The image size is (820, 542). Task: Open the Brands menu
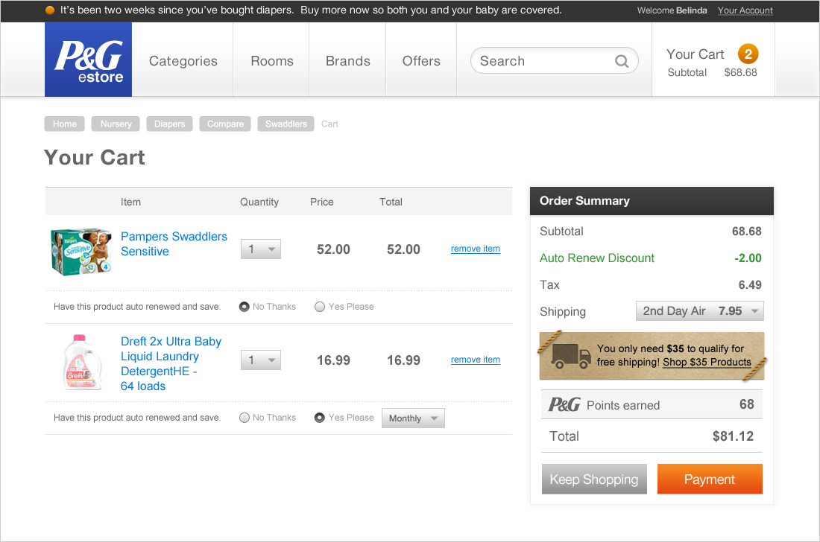pos(348,61)
